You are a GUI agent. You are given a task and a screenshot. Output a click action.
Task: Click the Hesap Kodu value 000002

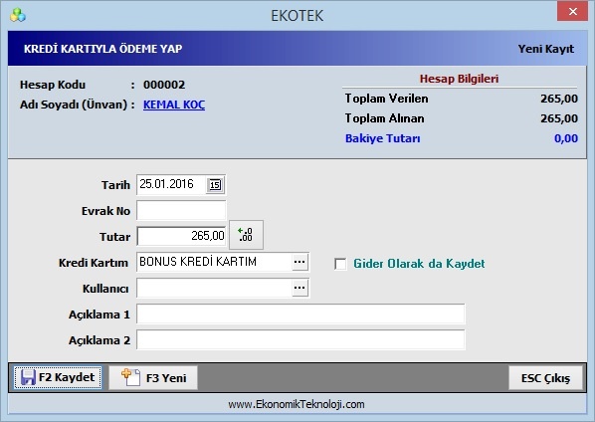164,85
